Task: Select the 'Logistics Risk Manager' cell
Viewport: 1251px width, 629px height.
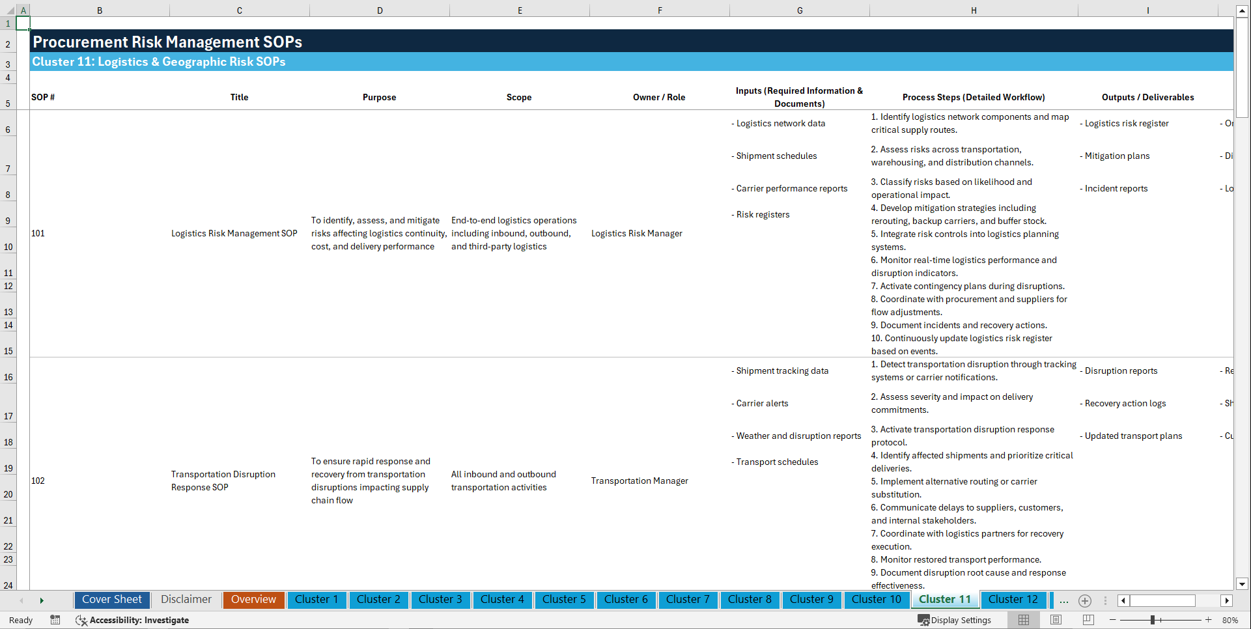Action: pos(660,233)
